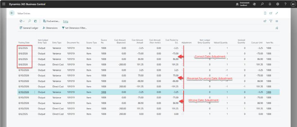This screenshot has height=127, width=297.
Task: Open the Invoiced Quantity column header menu
Action: click(241, 41)
